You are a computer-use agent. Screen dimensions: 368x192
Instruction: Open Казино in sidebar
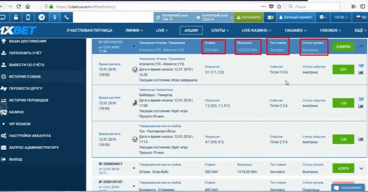(x=16, y=112)
